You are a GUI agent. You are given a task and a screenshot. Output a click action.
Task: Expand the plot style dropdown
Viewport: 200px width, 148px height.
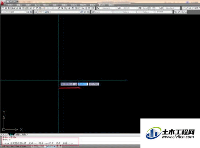(x=172, y=12)
